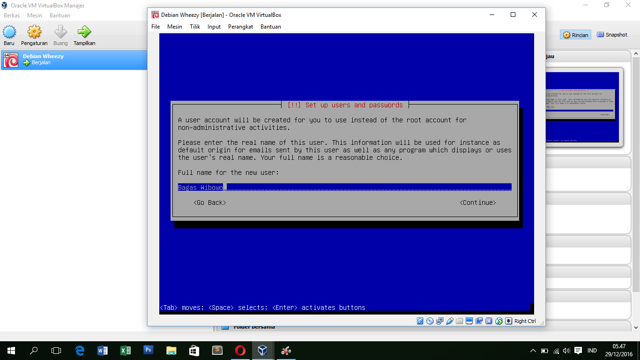Click the taskbar clock and date
640x360 pixels.
619,350
